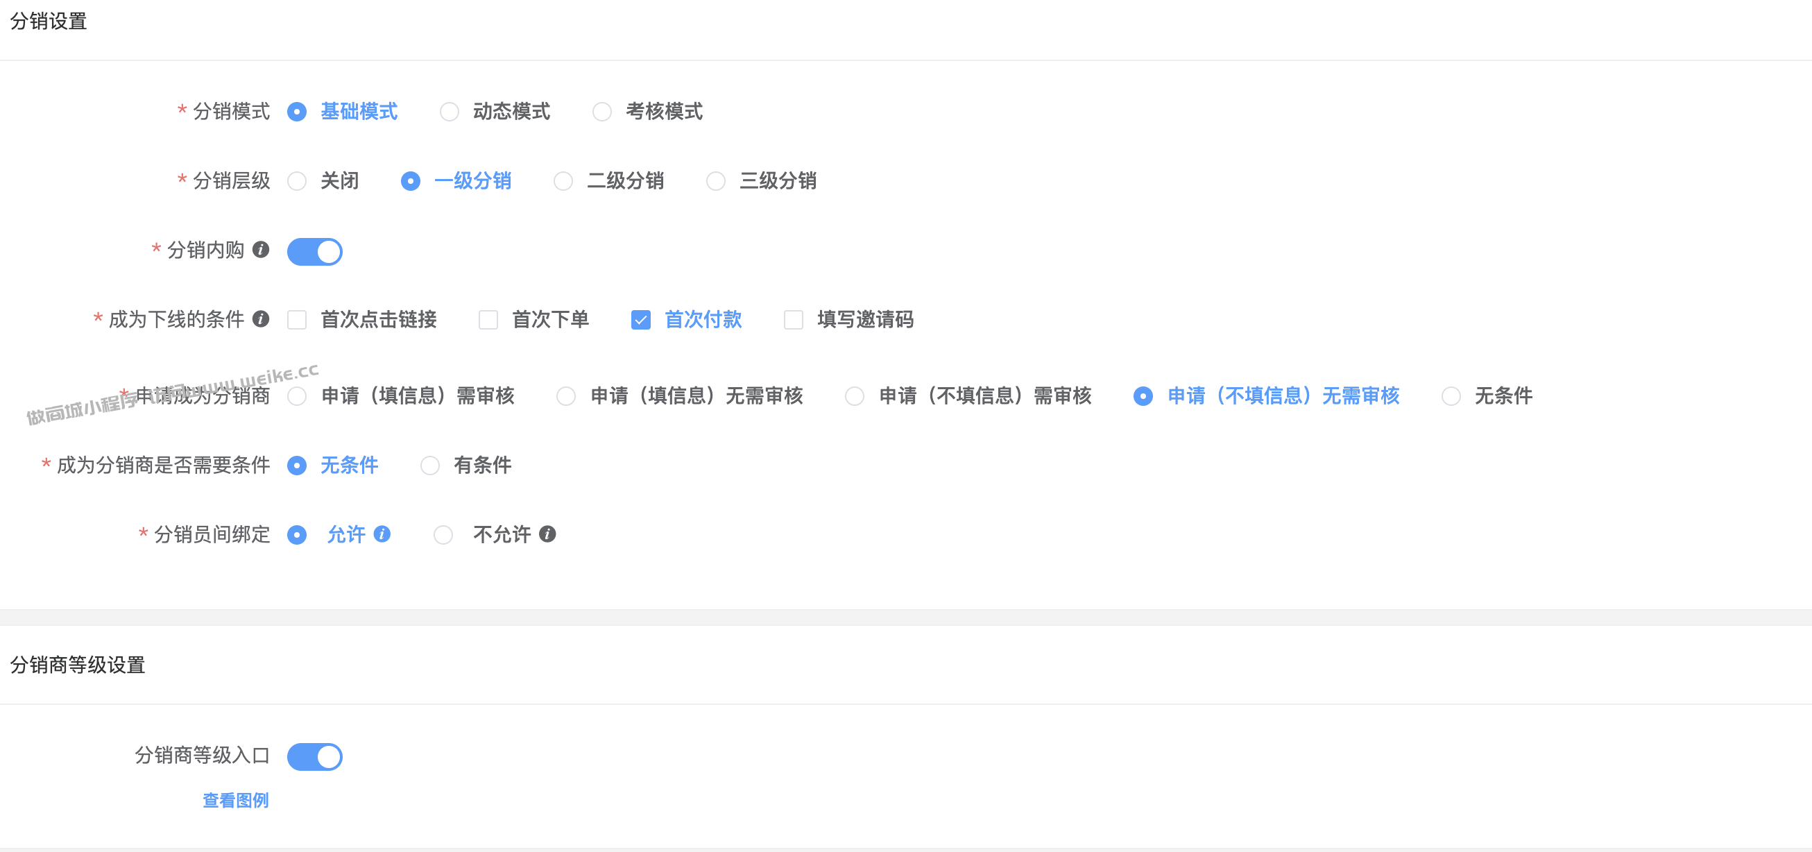
Task: Select 申请（不填信息）需审核 option
Action: tap(855, 396)
